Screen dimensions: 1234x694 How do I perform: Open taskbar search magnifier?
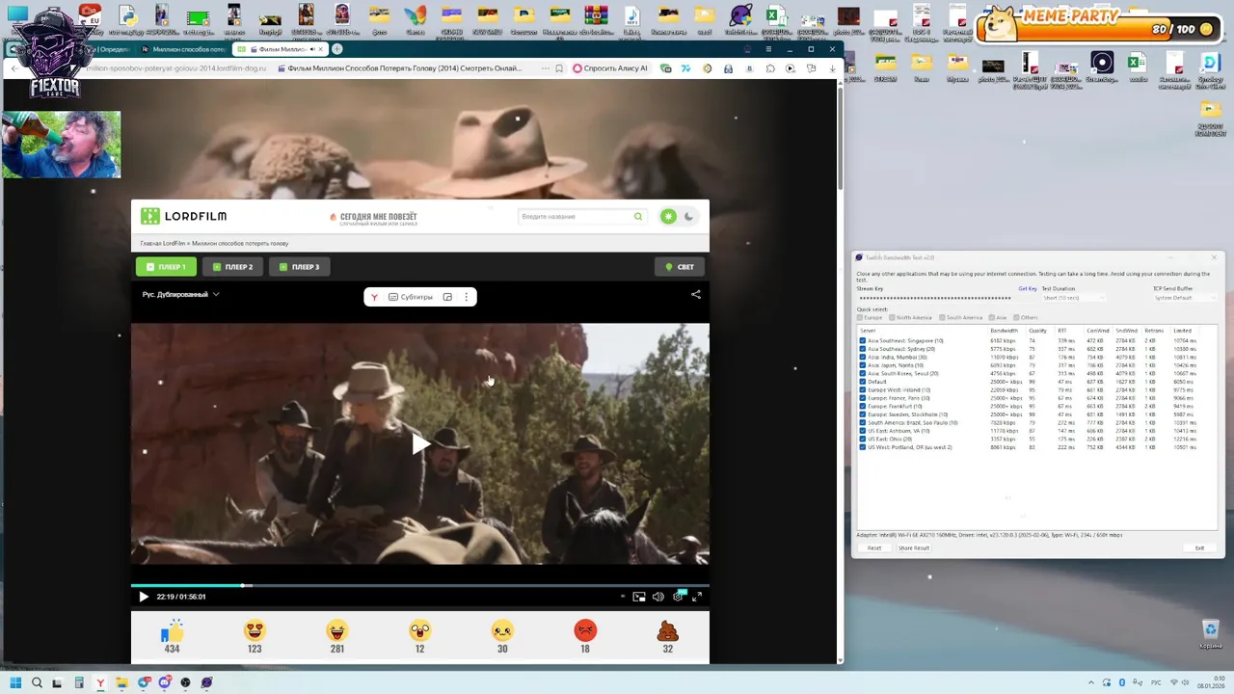click(x=37, y=682)
